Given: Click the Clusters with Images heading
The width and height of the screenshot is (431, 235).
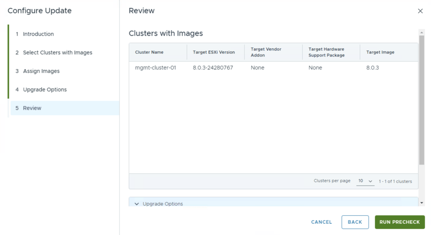Looking at the screenshot, I should (166, 33).
